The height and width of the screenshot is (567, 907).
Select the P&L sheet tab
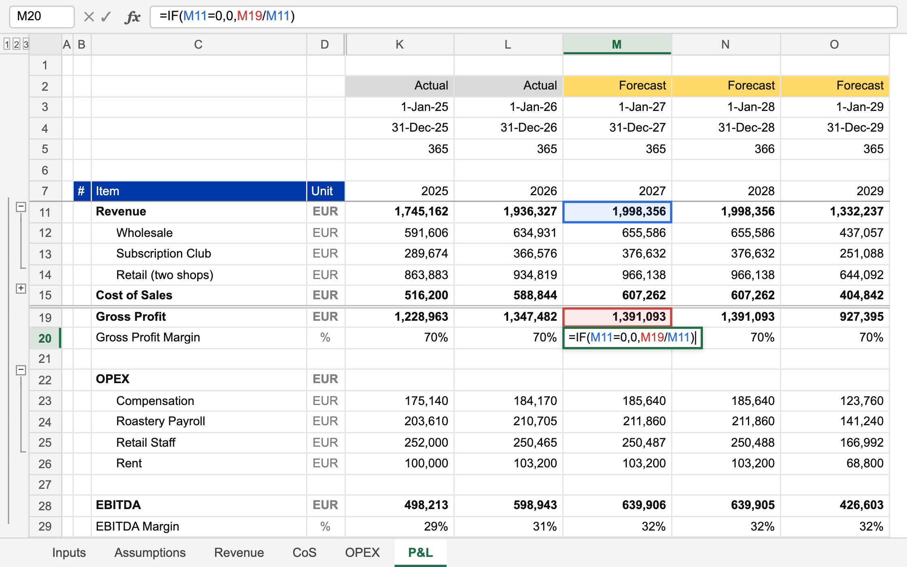[420, 552]
